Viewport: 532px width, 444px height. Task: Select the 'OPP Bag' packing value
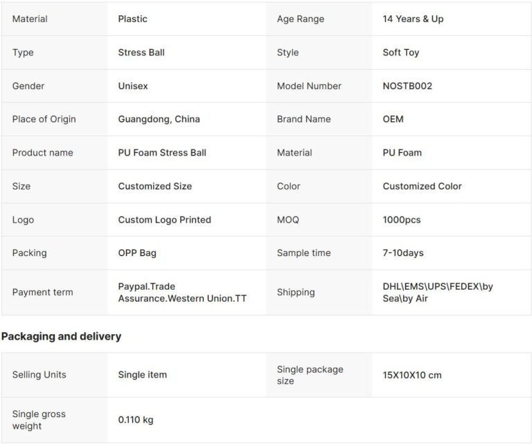(x=137, y=253)
